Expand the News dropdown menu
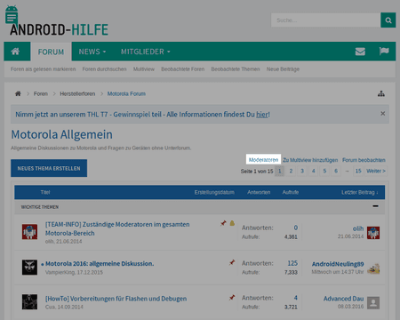The image size is (400, 320). pyautogui.click(x=92, y=52)
